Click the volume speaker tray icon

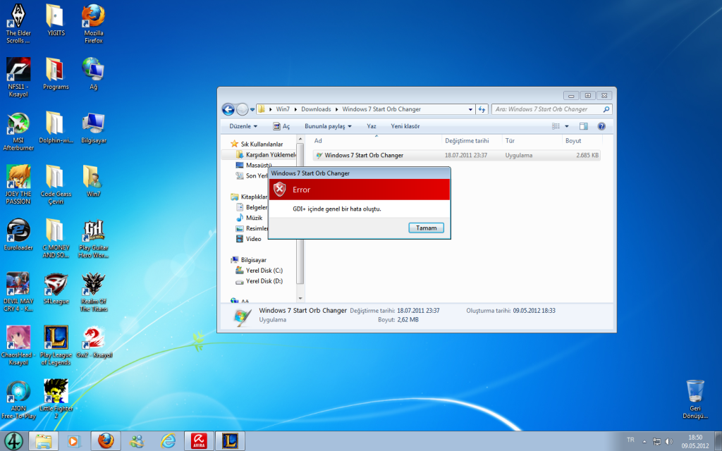[669, 441]
